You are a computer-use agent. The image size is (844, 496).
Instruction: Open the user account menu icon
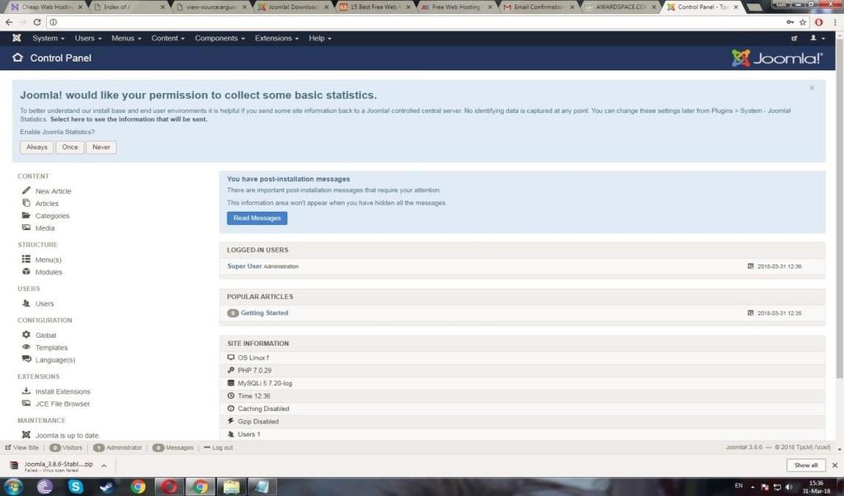pos(817,38)
